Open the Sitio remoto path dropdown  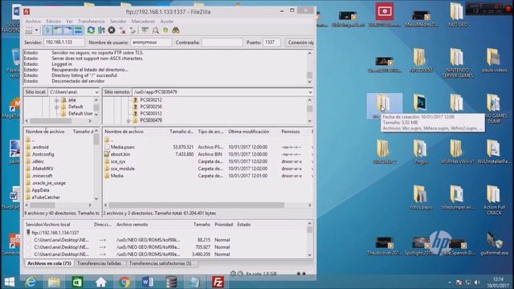point(310,92)
